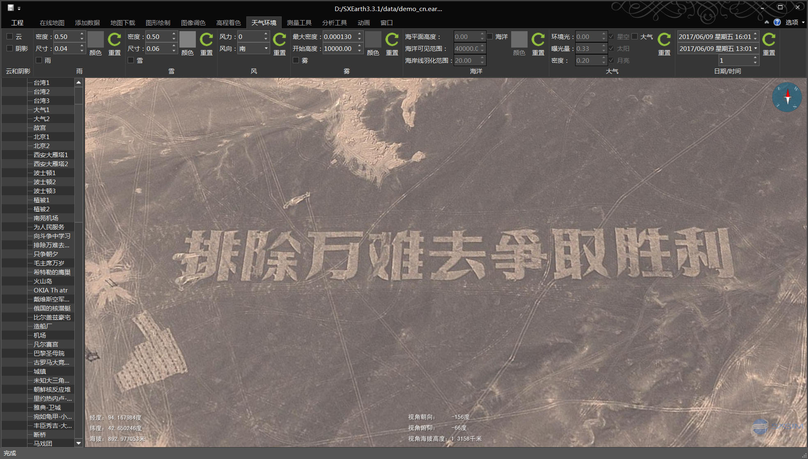808x459 pixels.
Task: Open the 窗口 window tab
Action: pos(387,23)
